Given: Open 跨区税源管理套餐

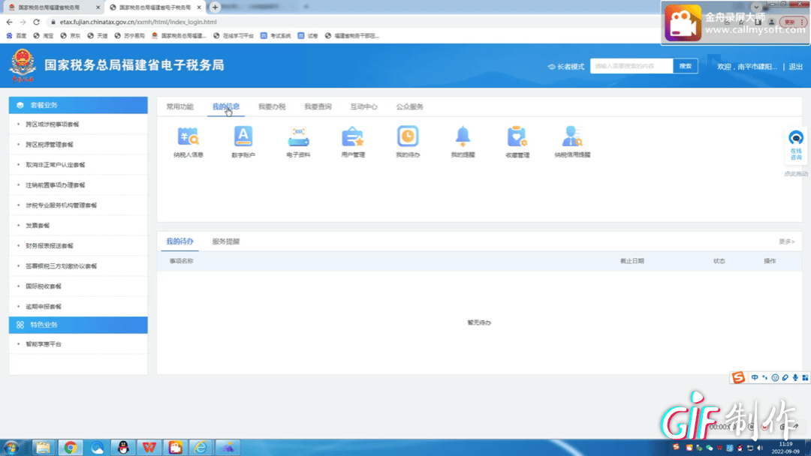Looking at the screenshot, I should (50, 145).
